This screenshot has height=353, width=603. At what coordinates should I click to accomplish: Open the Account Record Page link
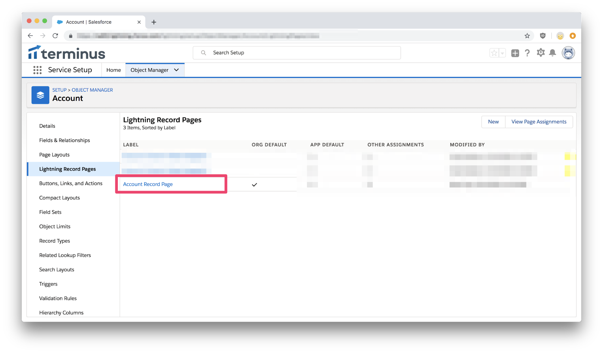[x=148, y=184]
